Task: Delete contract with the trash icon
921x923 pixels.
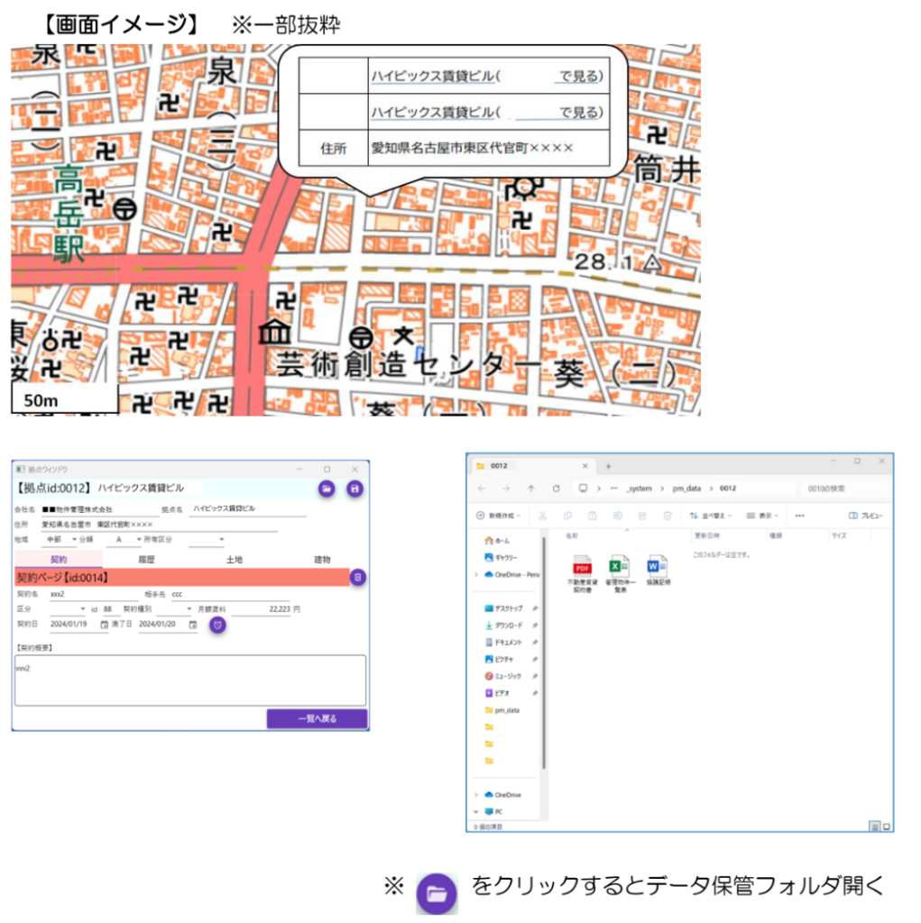Action: 357,578
